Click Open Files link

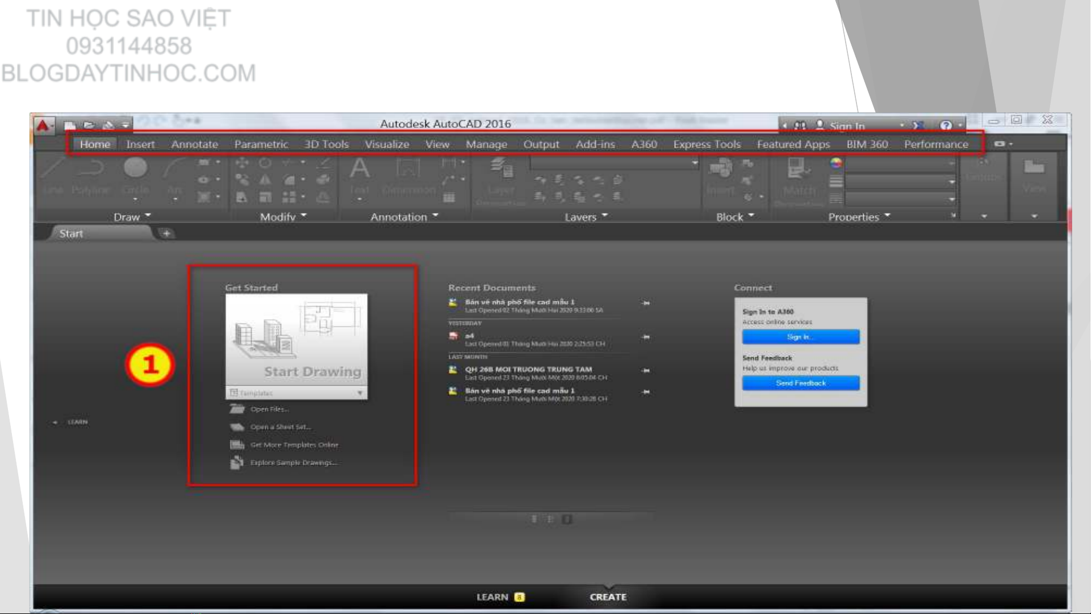[x=269, y=409]
